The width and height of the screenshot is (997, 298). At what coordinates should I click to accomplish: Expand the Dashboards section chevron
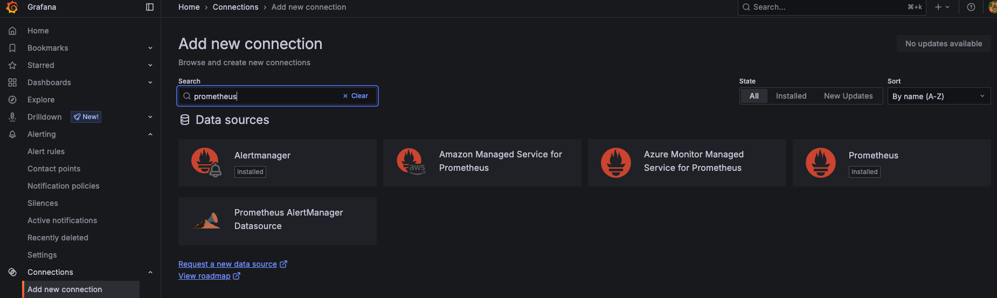coord(150,82)
